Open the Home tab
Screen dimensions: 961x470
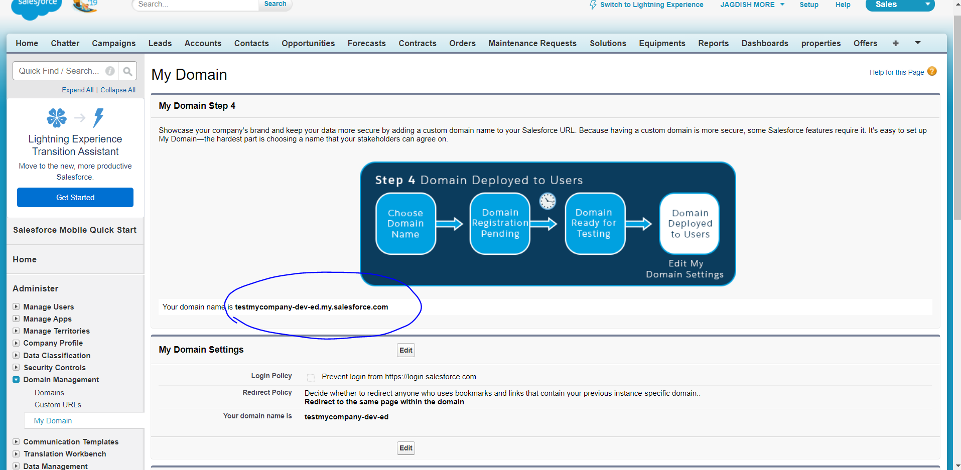click(27, 43)
